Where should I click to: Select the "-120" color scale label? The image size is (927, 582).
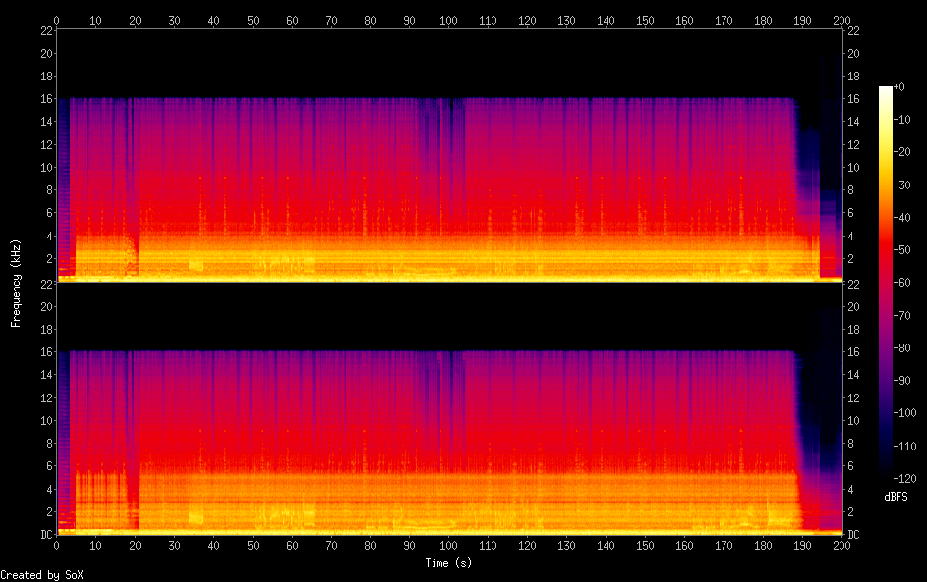(904, 479)
